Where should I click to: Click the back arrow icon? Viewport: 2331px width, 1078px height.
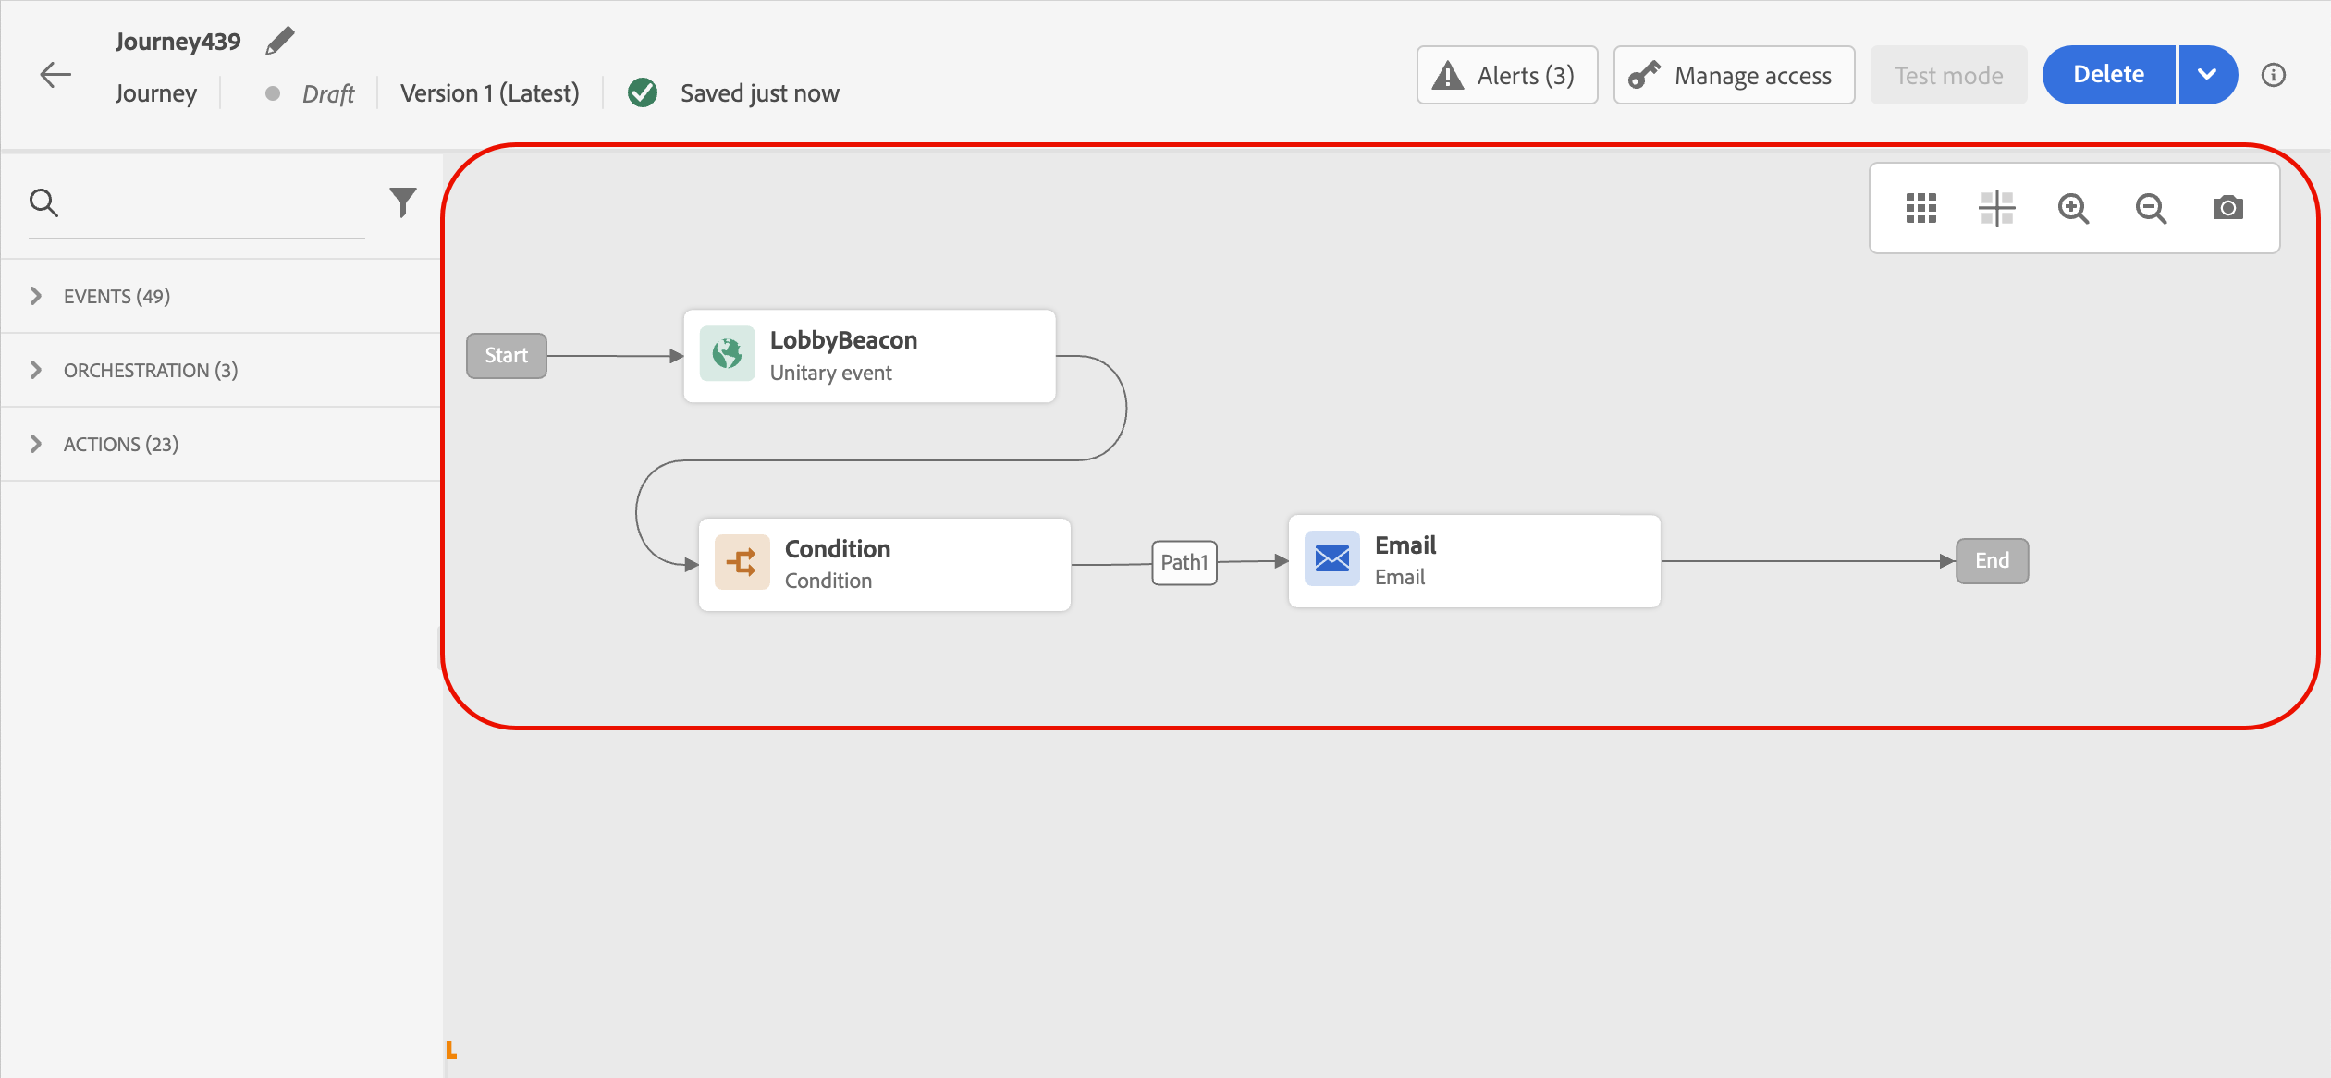point(55,75)
